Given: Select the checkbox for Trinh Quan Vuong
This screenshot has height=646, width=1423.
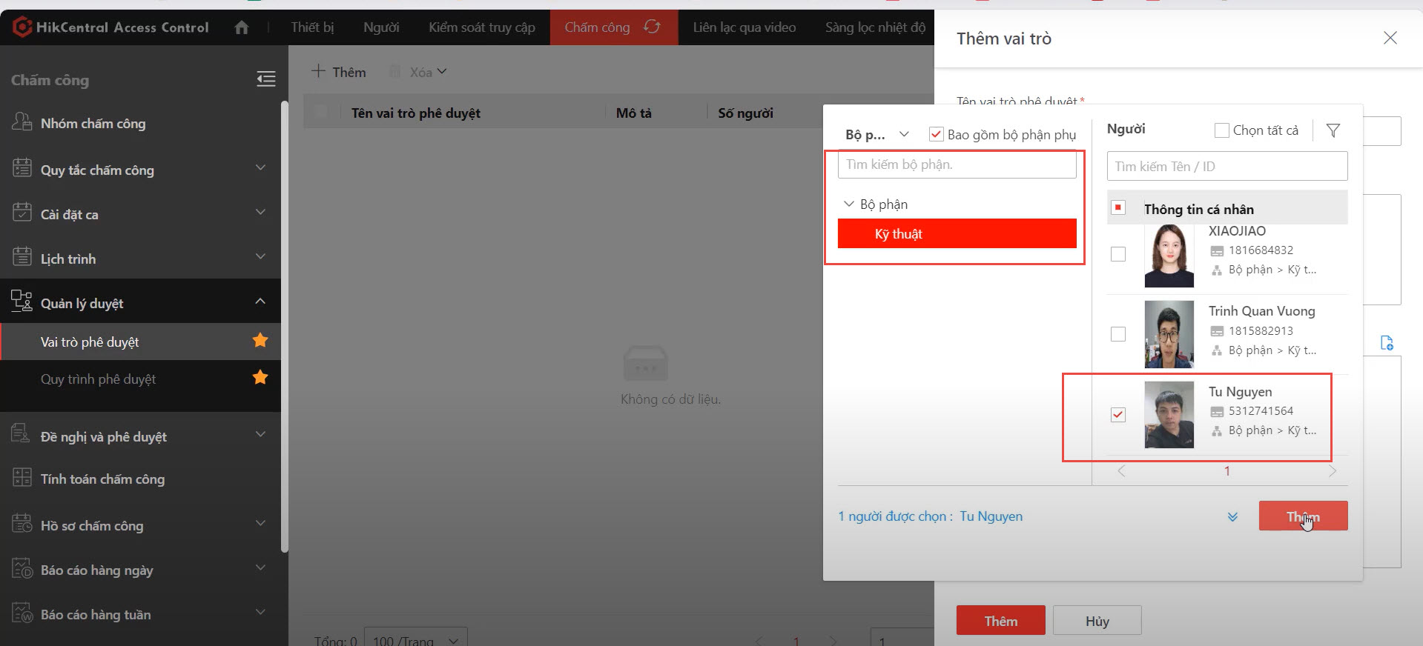Looking at the screenshot, I should [1118, 334].
